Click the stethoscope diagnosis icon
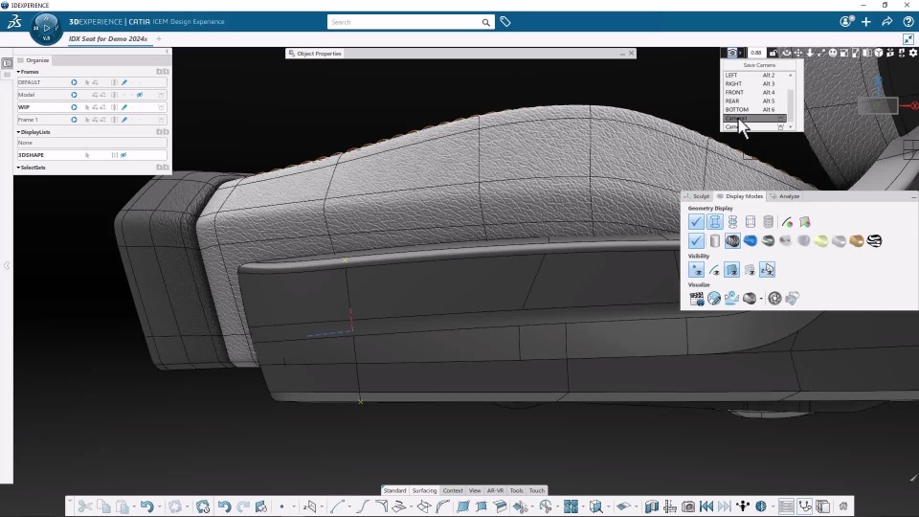The image size is (919, 517). tap(805, 506)
